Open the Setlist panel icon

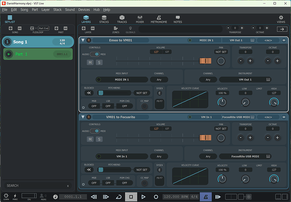pyautogui.click(x=10, y=19)
